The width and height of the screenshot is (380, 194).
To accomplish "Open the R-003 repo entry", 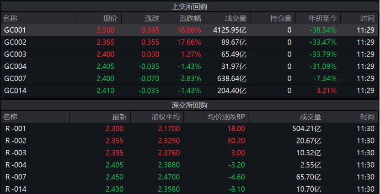I will pos(16,153).
